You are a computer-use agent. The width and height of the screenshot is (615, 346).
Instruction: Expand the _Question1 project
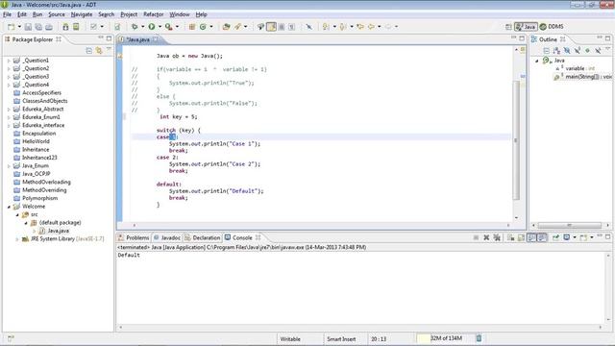coord(9,61)
